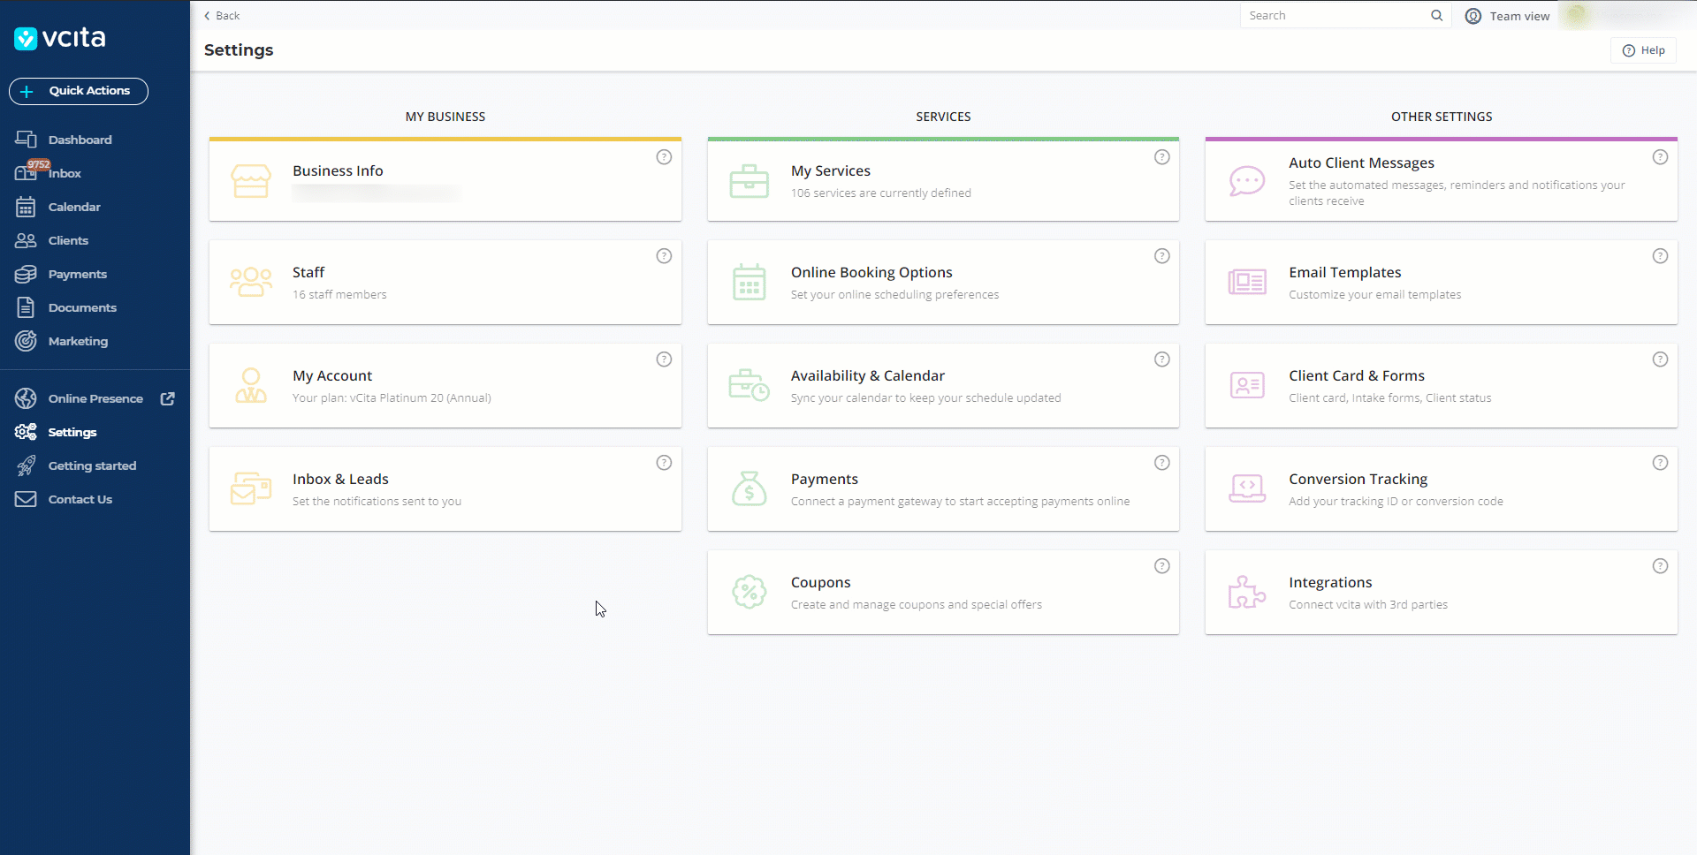Click the vcita logo

click(60, 37)
